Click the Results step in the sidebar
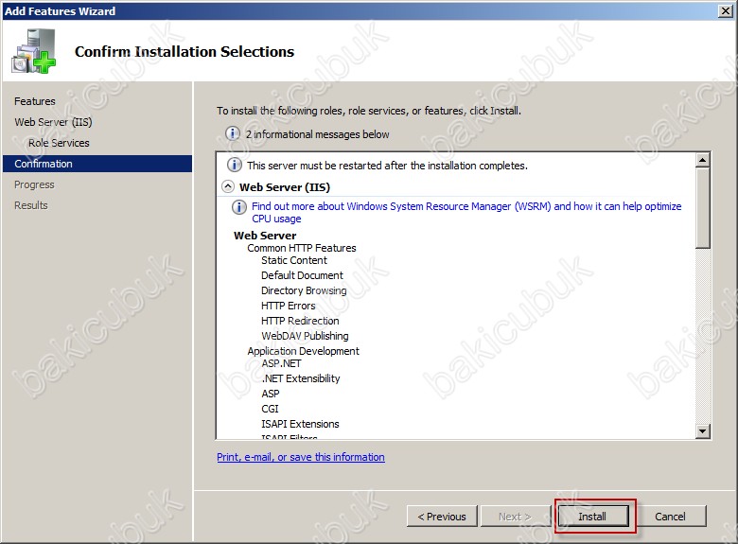The width and height of the screenshot is (738, 544). point(31,205)
